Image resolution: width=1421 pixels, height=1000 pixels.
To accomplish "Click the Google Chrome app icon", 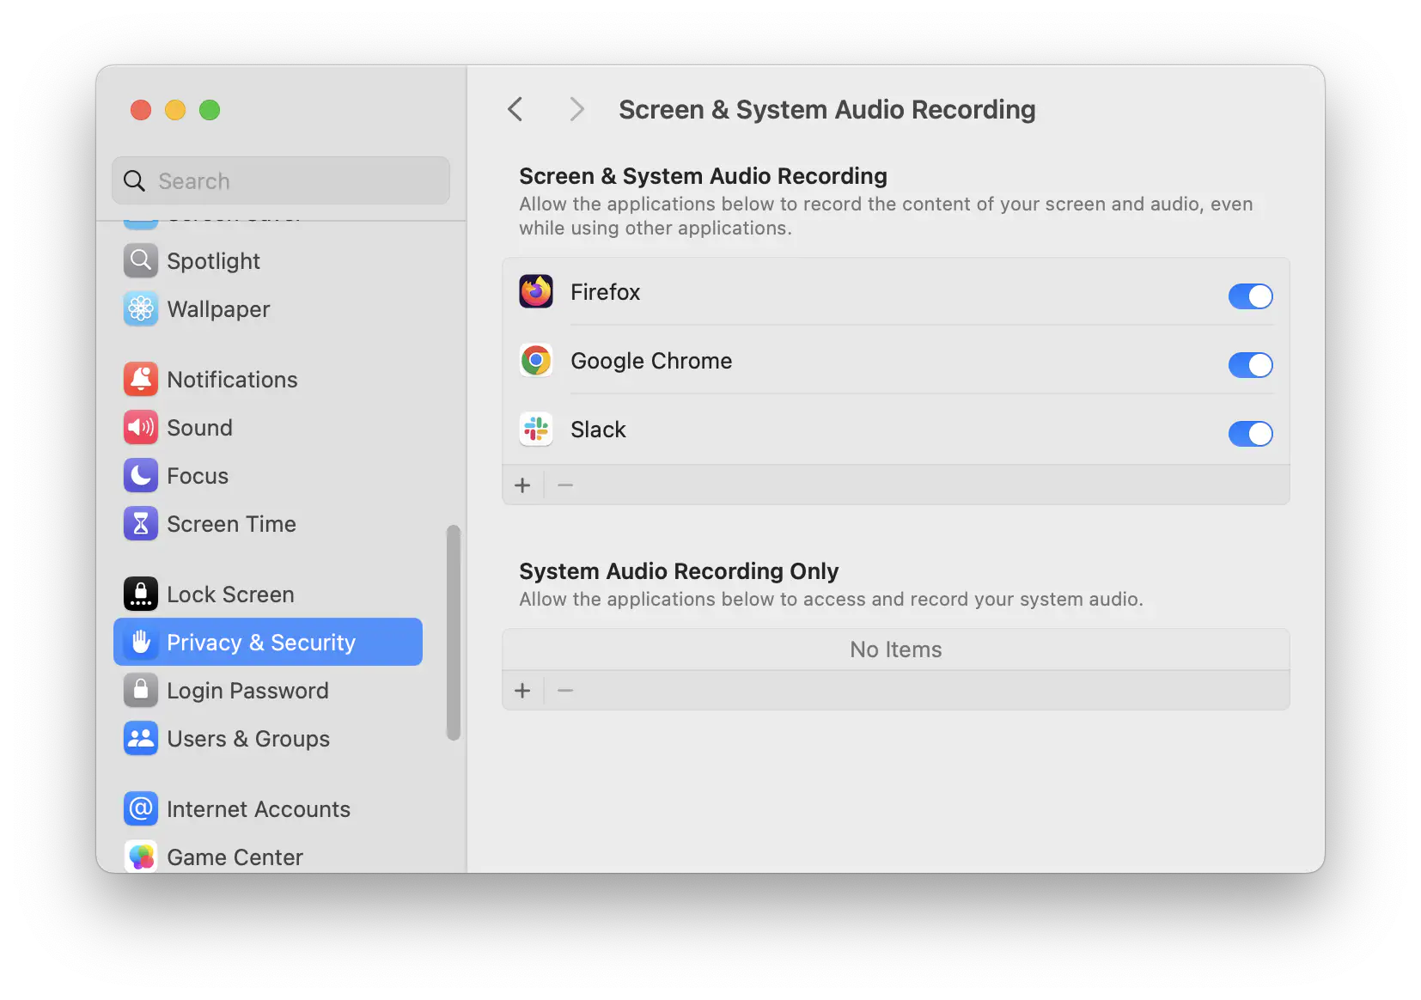I will [536, 361].
